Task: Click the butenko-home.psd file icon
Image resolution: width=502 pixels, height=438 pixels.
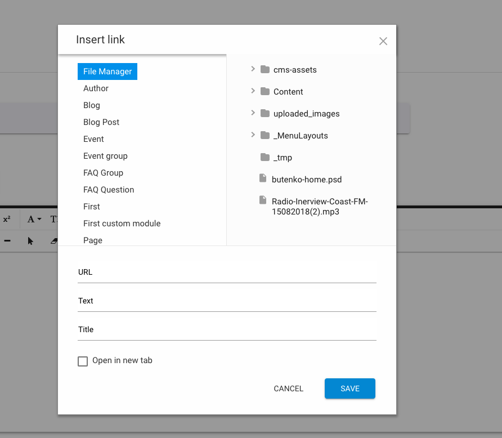Action: coord(263,178)
